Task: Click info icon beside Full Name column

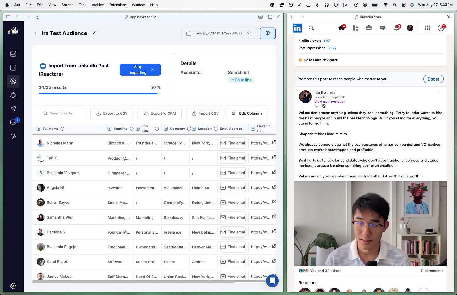Action: (x=62, y=129)
